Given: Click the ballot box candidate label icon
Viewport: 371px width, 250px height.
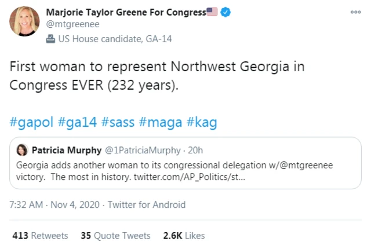Looking at the screenshot, I should point(50,39).
